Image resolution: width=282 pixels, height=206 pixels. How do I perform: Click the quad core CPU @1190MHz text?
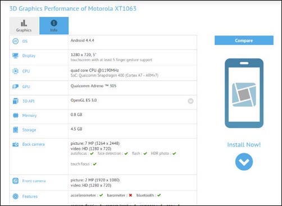tap(94, 70)
